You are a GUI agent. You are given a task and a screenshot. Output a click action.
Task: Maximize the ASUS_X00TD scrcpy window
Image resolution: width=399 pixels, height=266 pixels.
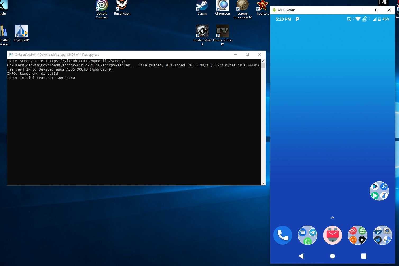[377, 10]
